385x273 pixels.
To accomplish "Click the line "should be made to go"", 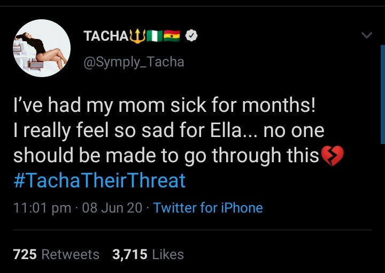I will pos(166,156).
